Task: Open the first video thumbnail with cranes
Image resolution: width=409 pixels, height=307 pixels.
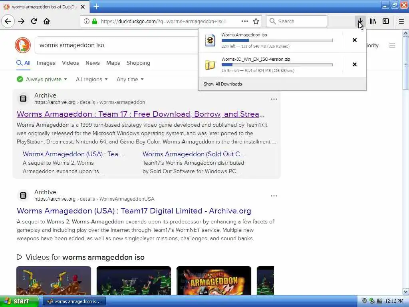Action: [54, 281]
